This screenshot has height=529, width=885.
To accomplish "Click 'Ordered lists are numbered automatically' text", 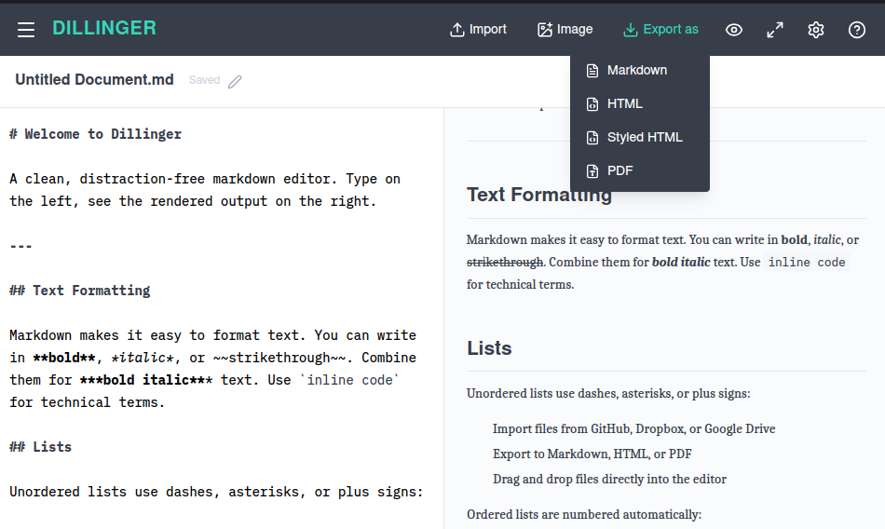I will pyautogui.click(x=583, y=514).
